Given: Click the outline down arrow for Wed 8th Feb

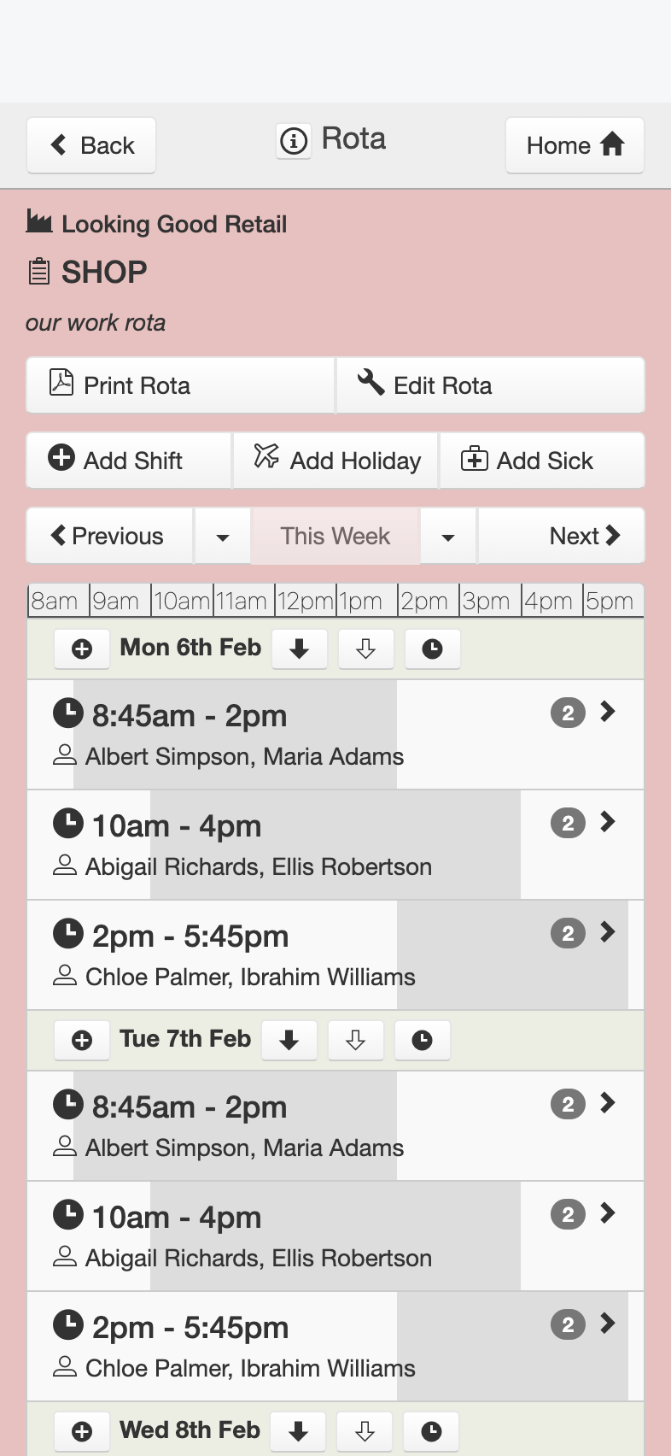Looking at the screenshot, I should click(365, 1432).
